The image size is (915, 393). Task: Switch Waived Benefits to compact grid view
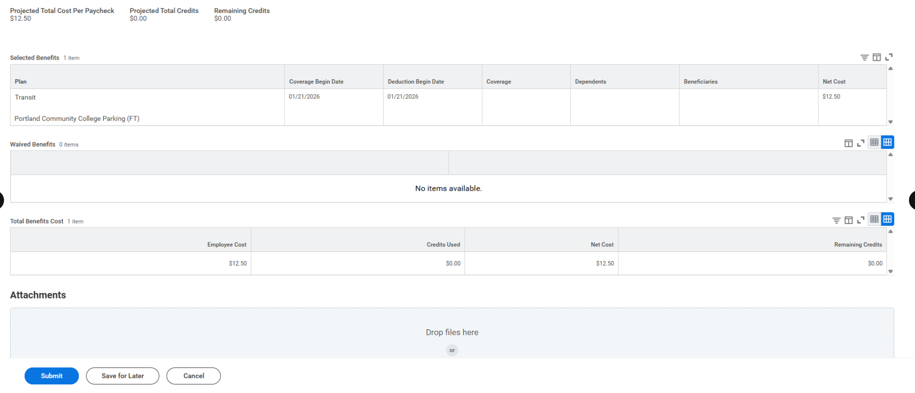click(874, 143)
